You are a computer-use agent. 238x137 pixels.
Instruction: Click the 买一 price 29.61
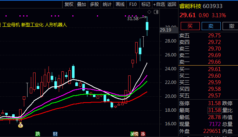coord(214,69)
